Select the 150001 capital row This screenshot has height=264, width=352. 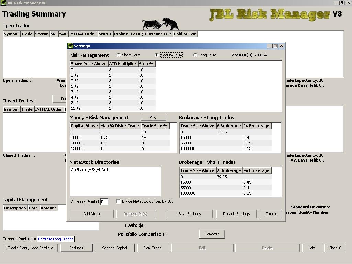120,148
